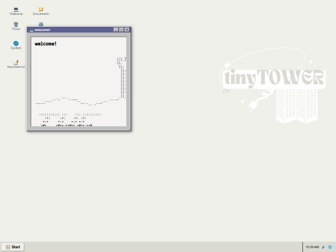Click the bold welcome! heading text
The height and width of the screenshot is (252, 336).
45,44
